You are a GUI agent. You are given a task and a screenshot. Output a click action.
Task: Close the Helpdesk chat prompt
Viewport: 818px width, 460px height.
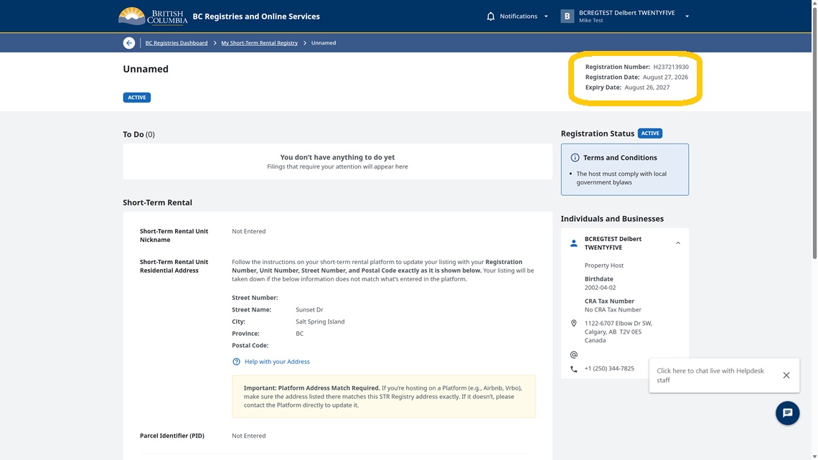(786, 375)
